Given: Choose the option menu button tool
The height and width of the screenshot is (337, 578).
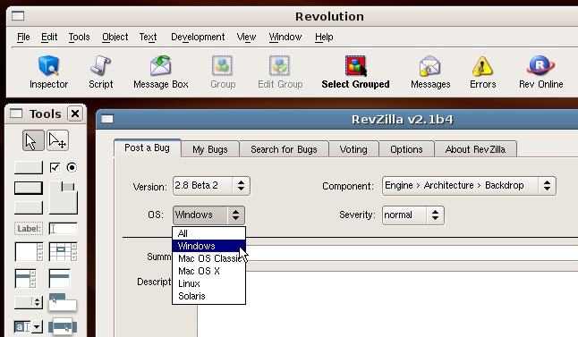Looking at the screenshot, I should [x=29, y=302].
